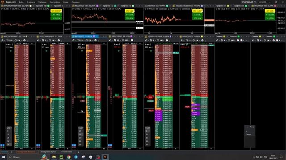Expand the РЕАЛЬНЫЙ account mode dropdown
Screen dimensions: 286x160
(x=249, y=2)
